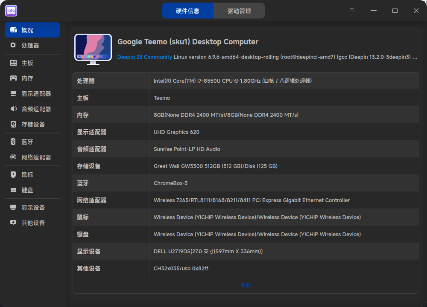
Task: Click the Great Wall GW3300 512GB value
Action: pyautogui.click(x=215, y=166)
